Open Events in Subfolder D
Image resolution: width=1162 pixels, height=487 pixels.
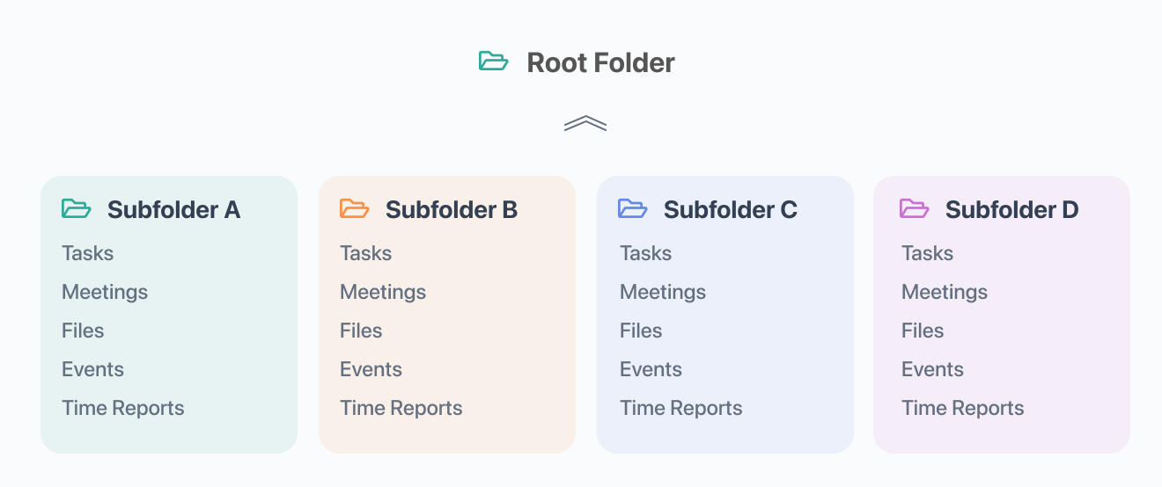click(x=932, y=369)
